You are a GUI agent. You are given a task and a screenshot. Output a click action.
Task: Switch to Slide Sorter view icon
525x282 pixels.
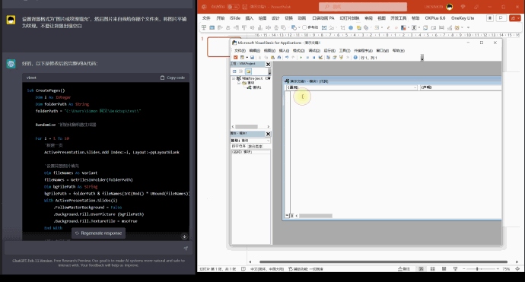(x=433, y=269)
